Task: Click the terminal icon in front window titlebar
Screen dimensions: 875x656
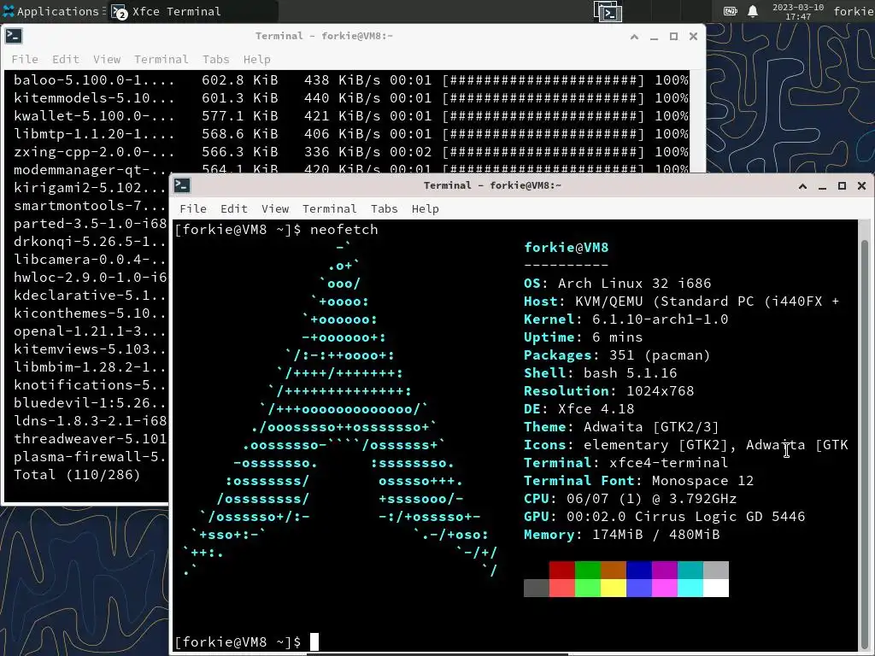Action: [x=183, y=185]
